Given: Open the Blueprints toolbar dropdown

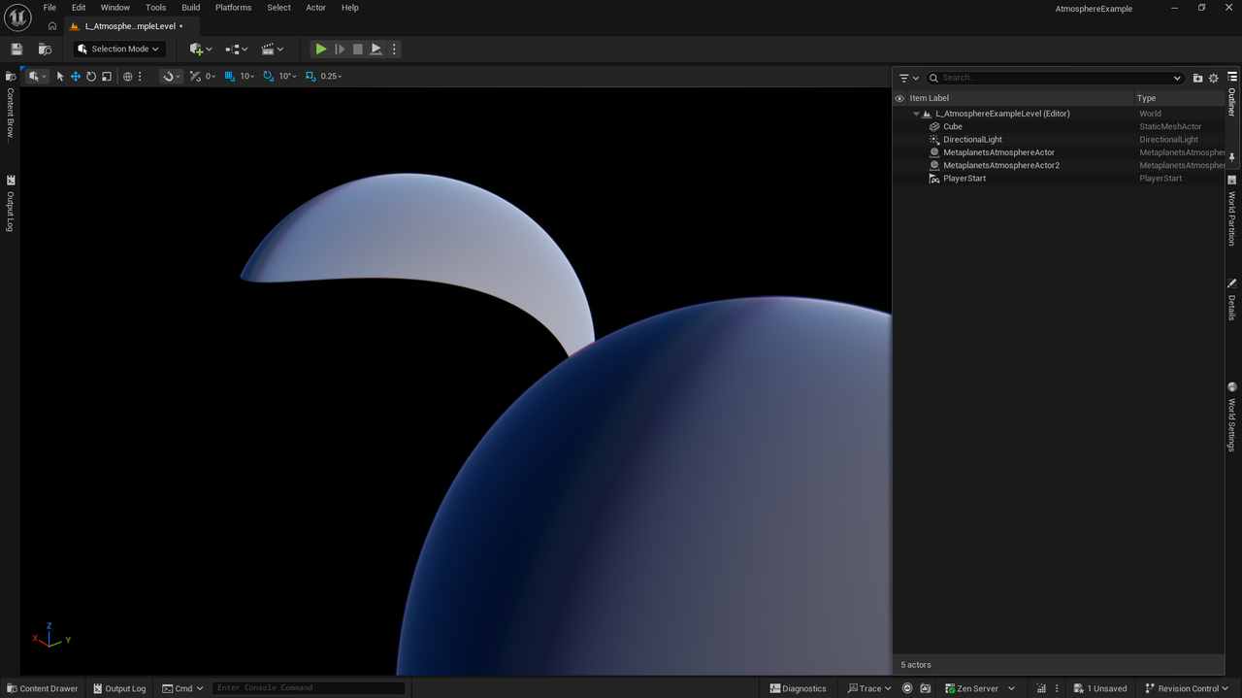Looking at the screenshot, I should click(236, 49).
